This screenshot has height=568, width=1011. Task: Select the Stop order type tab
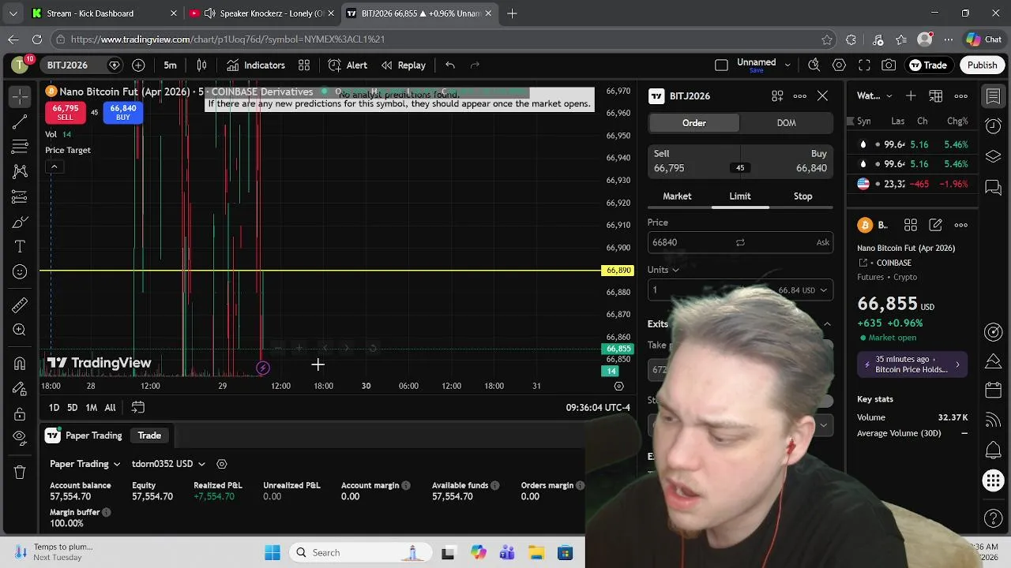[802, 196]
